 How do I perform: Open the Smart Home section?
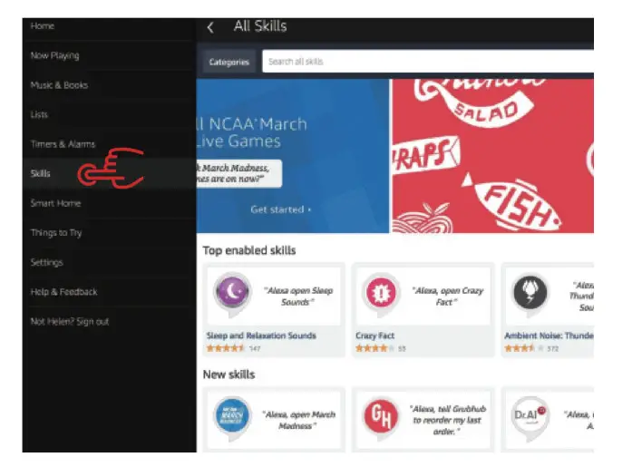coord(110,203)
